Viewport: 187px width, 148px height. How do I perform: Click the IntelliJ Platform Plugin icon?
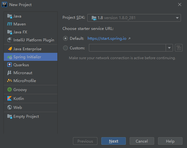click(10, 40)
